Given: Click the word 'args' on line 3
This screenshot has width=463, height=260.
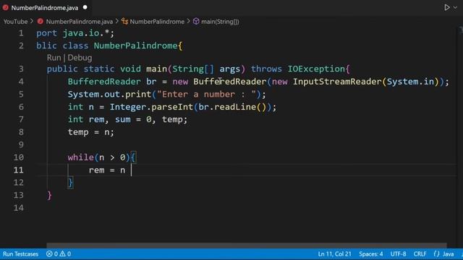Looking at the screenshot, I should pos(230,69).
